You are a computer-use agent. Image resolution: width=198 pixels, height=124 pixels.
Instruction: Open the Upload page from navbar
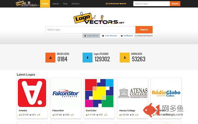tap(56, 4)
